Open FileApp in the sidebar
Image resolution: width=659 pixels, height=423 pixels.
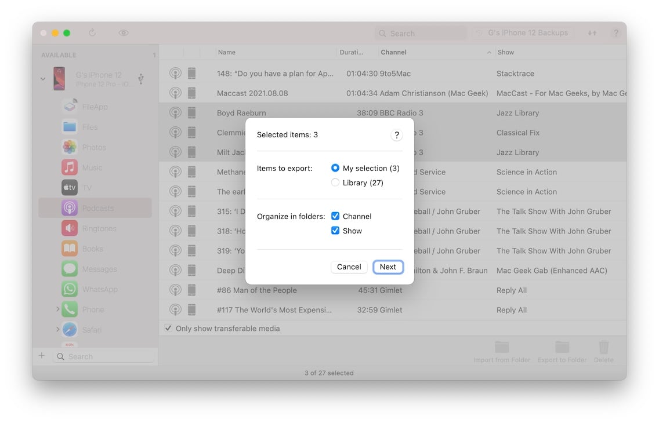click(x=95, y=107)
